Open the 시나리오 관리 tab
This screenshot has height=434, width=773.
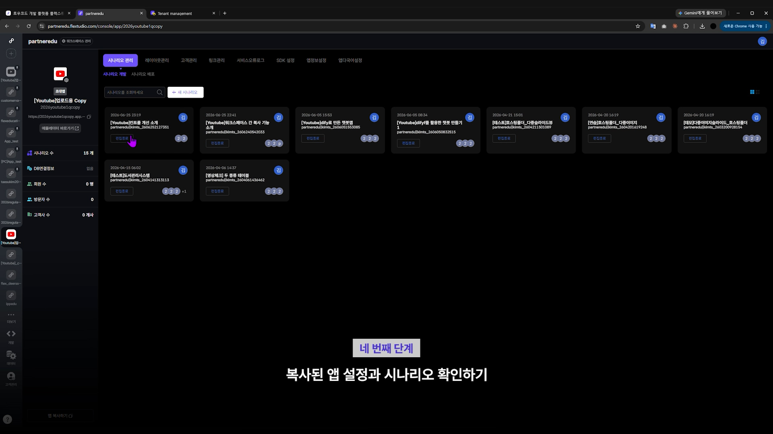120,60
